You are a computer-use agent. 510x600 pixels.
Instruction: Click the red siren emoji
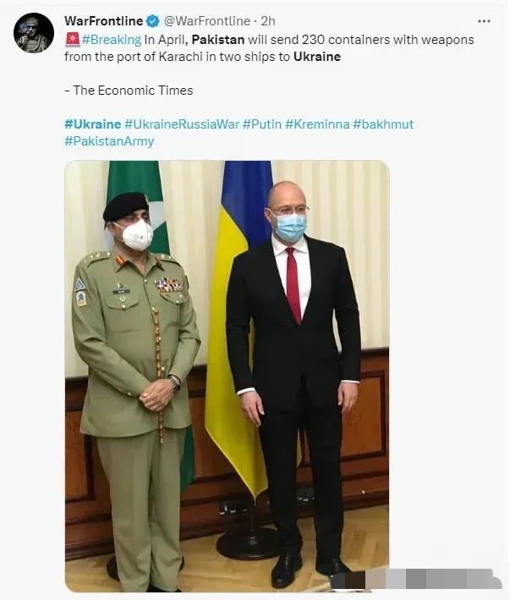72,40
